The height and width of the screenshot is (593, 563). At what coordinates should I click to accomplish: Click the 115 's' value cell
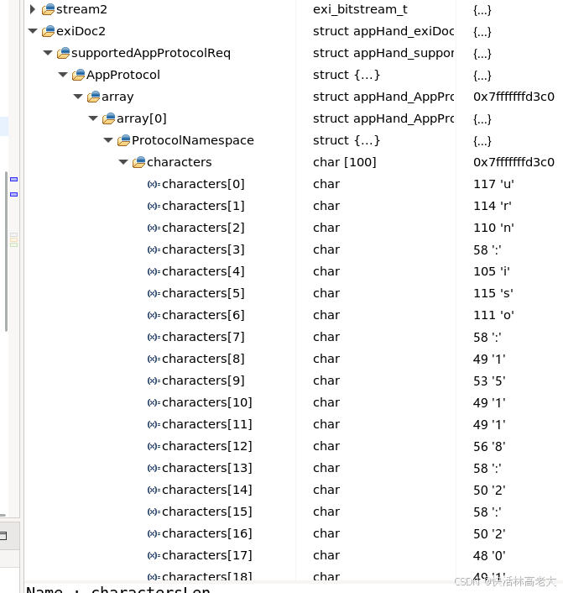click(x=493, y=293)
